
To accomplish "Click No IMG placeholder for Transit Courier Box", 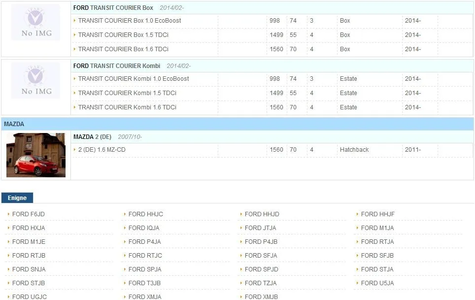I will coord(35,22).
